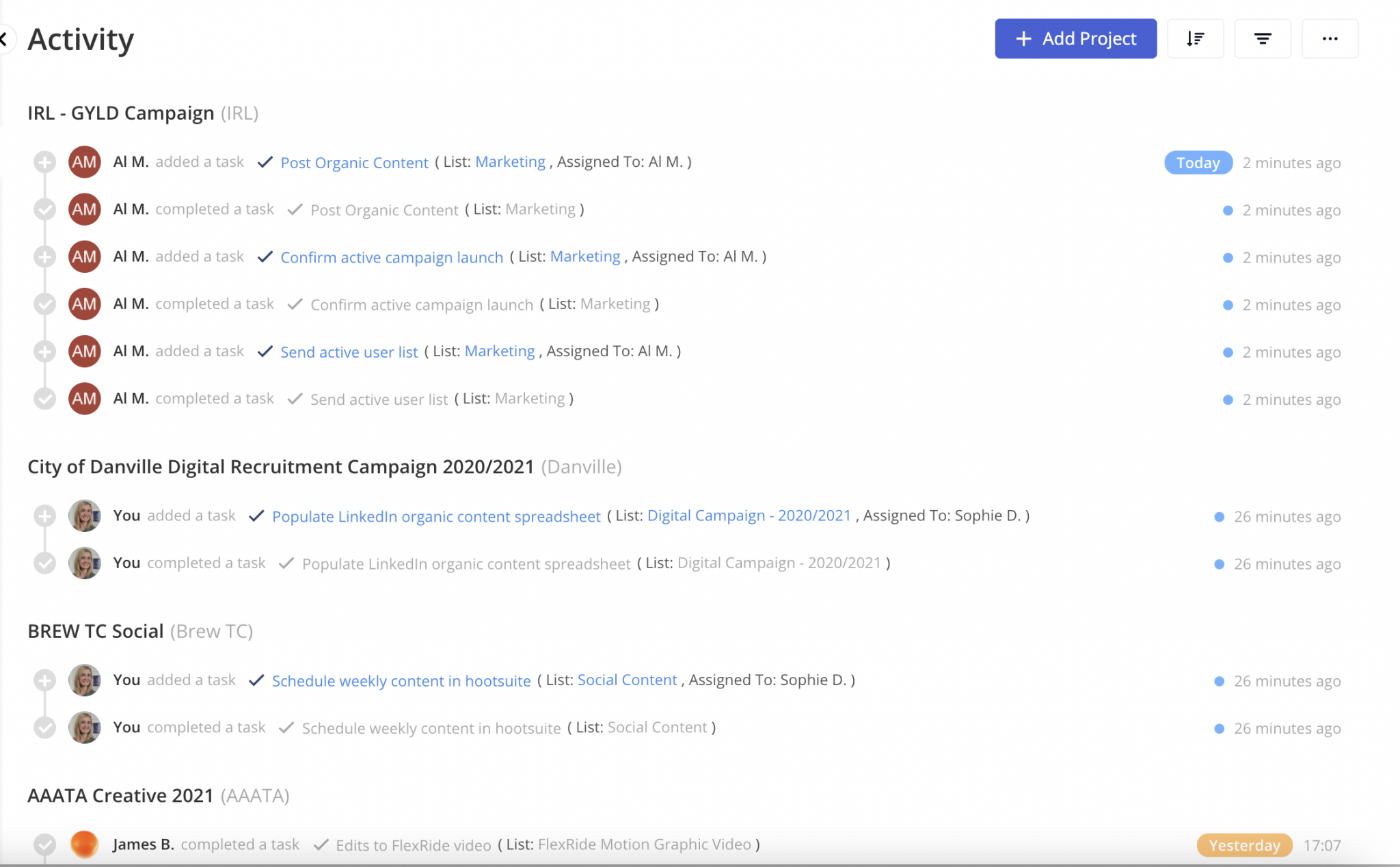Click the Add Project button
This screenshot has width=1400, height=867.
pyautogui.click(x=1075, y=39)
